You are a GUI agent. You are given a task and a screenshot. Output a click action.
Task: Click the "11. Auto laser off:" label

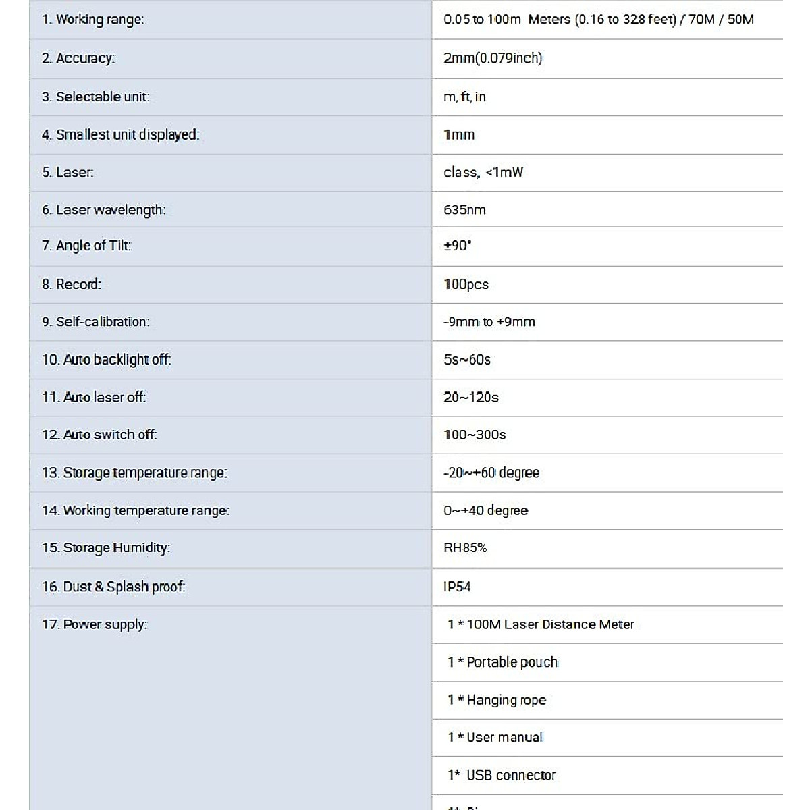(94, 398)
